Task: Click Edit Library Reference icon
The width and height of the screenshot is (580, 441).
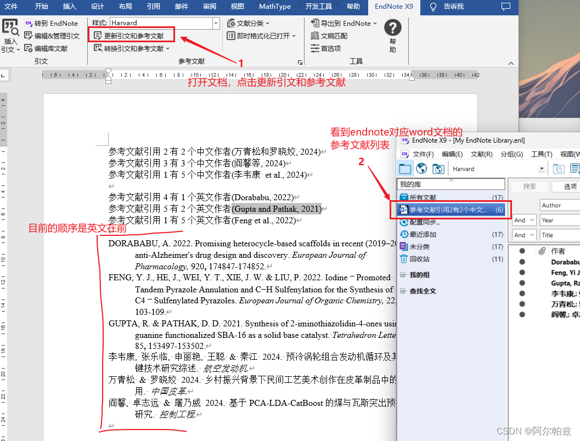Action: [x=29, y=48]
